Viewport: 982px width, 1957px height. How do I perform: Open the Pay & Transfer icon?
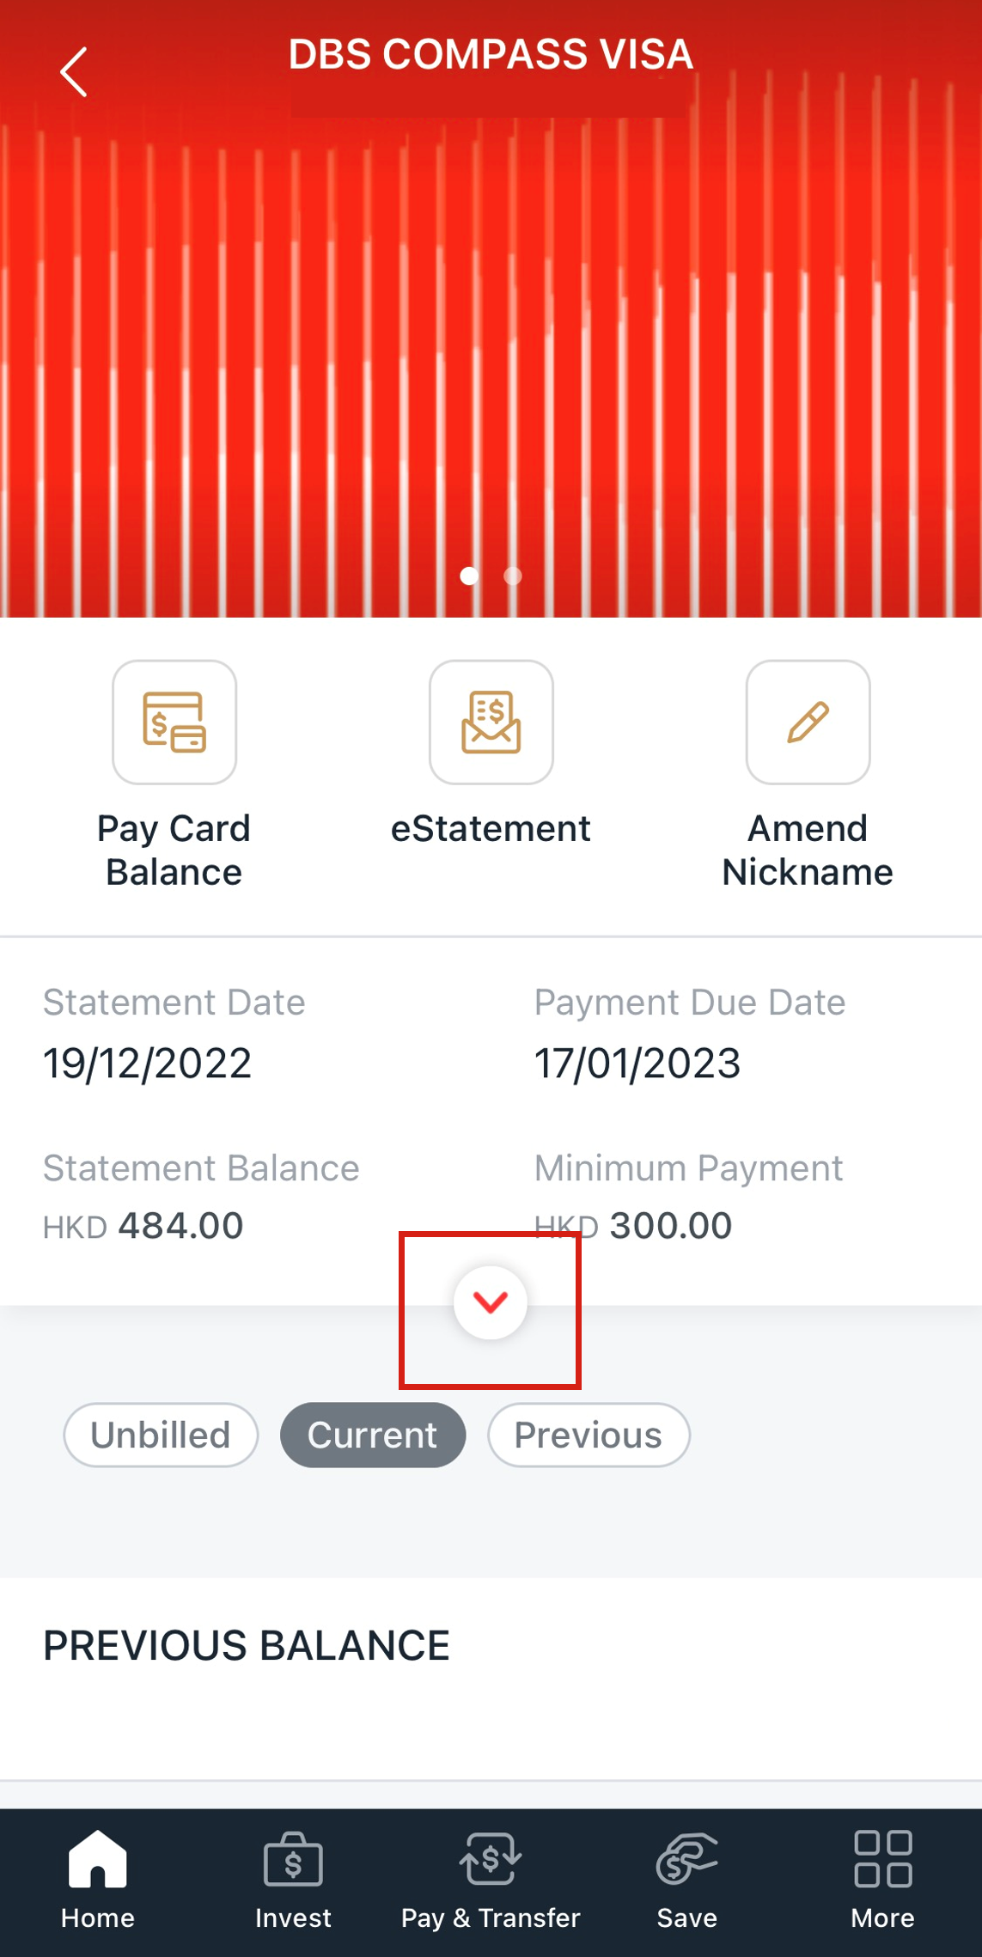[x=491, y=1860]
